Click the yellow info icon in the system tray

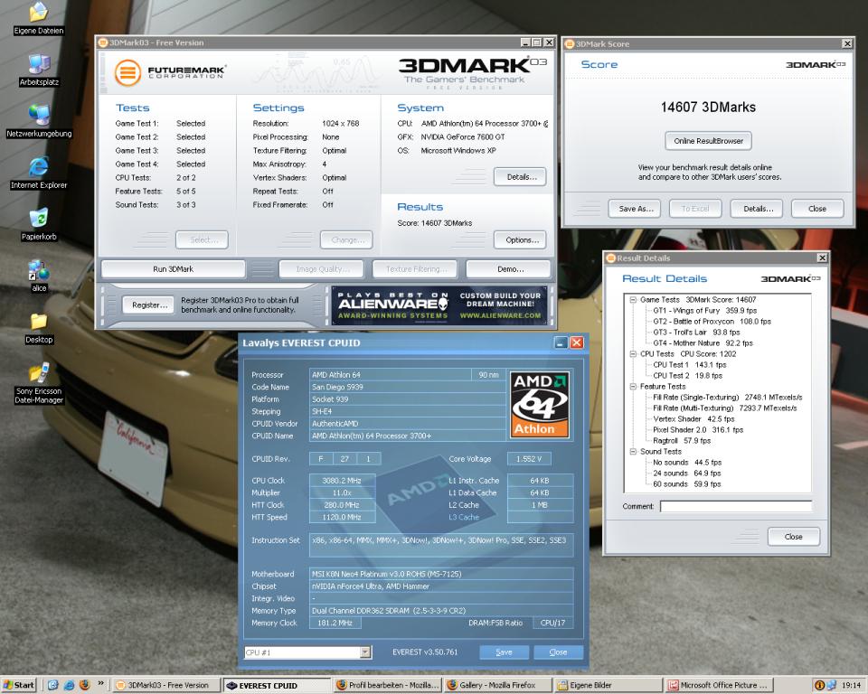coord(819,685)
